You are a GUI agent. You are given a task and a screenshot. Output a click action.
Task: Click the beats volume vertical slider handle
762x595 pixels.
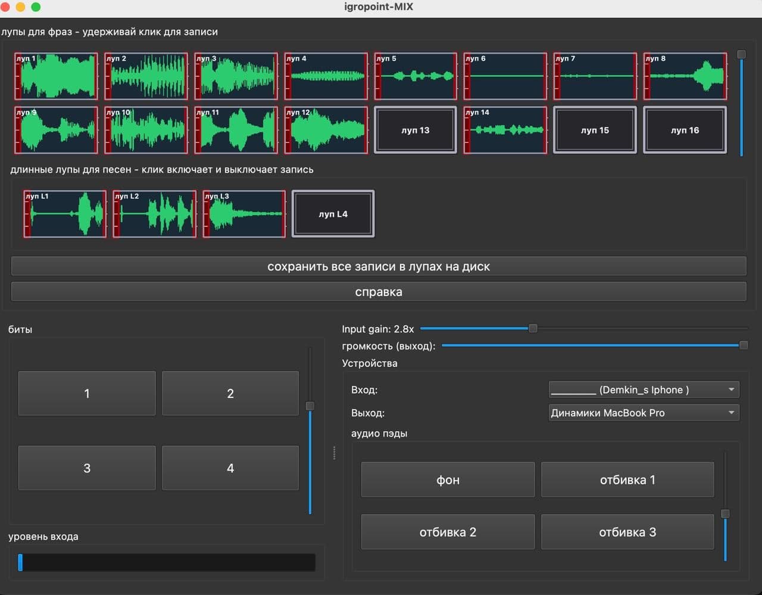[x=310, y=406]
